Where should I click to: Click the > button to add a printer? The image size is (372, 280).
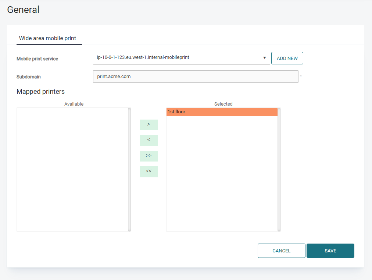coord(149,125)
